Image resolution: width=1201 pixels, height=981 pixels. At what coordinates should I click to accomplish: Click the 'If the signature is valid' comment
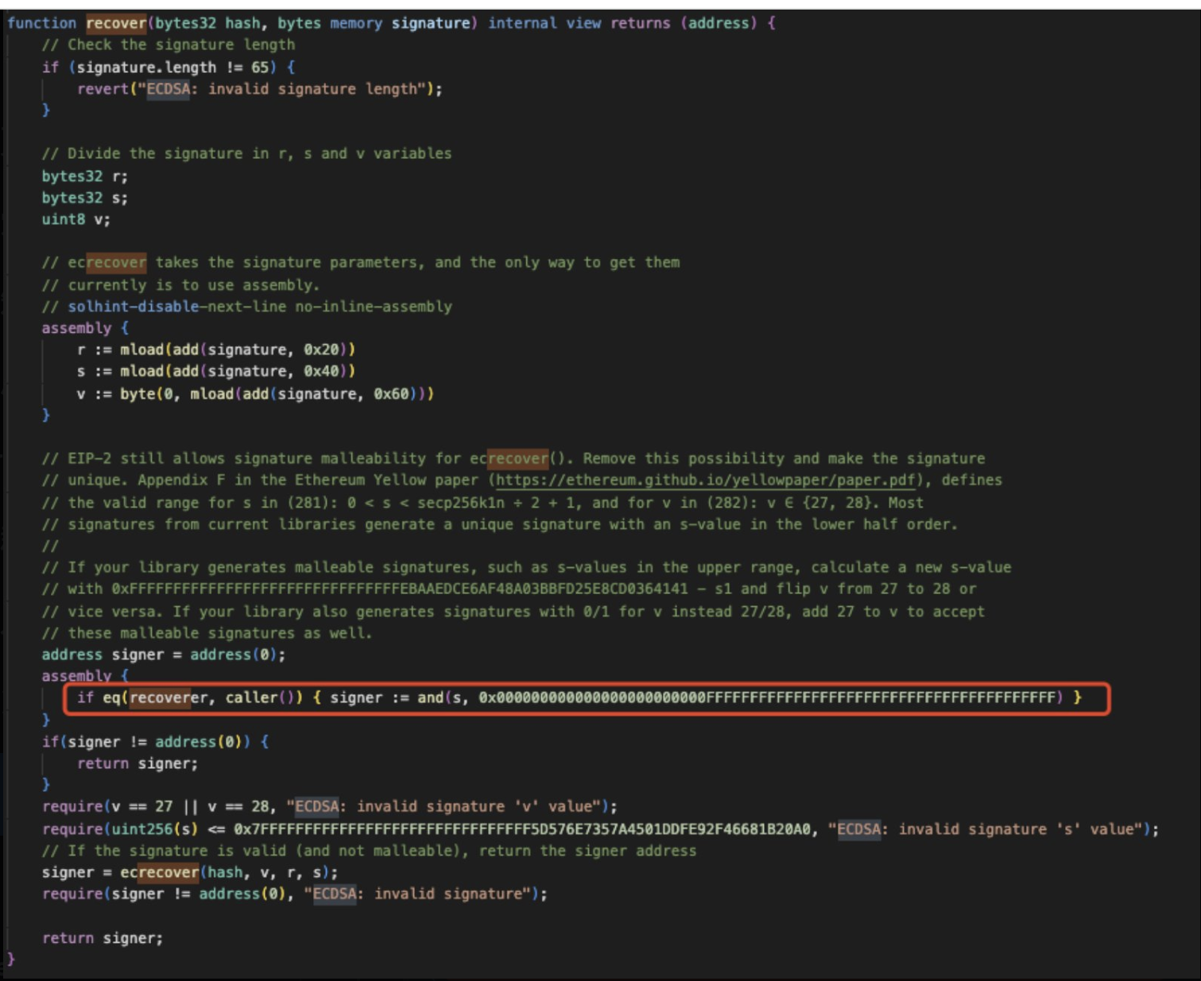[x=369, y=851]
